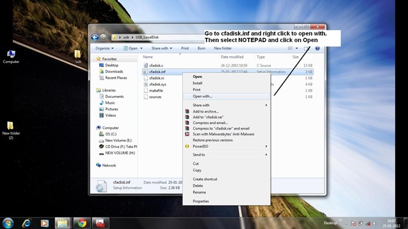The width and height of the screenshot is (408, 229).
Task: Select makefile file icon
Action: pyautogui.click(x=146, y=90)
